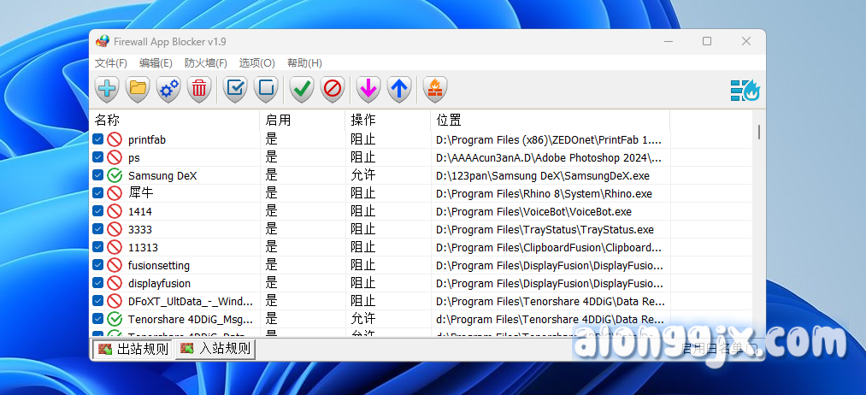
Task: Open Firewall Settings brick wall icon
Action: coord(435,88)
